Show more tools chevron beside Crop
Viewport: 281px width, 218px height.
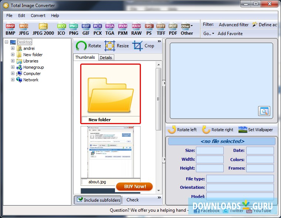[159, 41]
